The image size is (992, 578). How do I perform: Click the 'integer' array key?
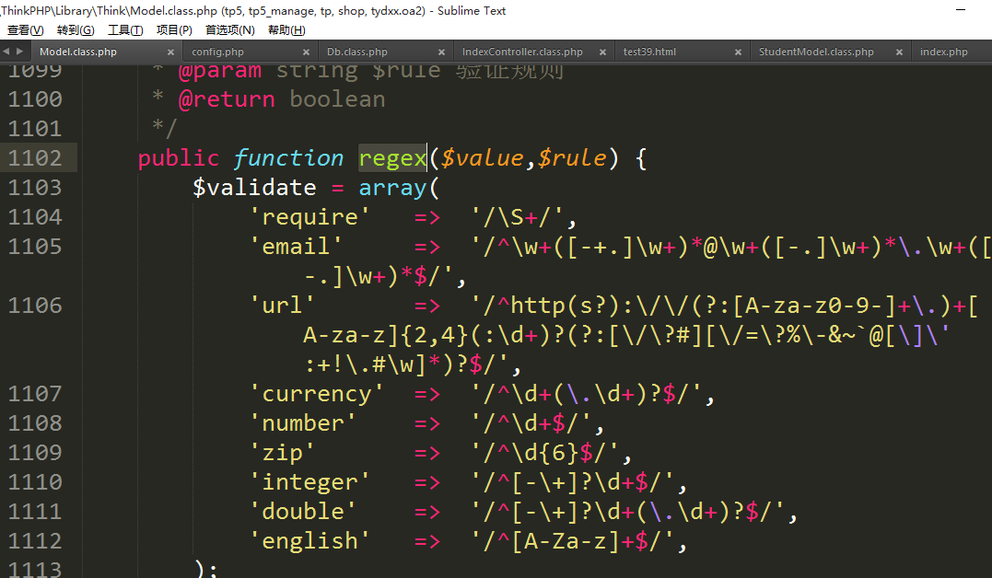(x=309, y=482)
